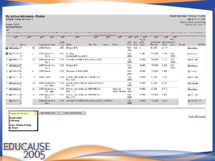
Task: Sort descending by the Hnrs column arrow
Action: tap(109, 37)
